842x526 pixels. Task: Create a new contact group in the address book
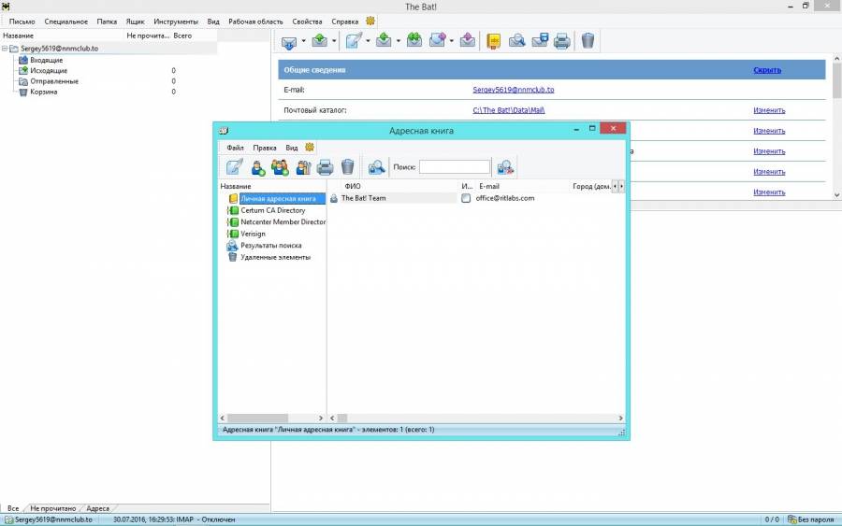280,167
